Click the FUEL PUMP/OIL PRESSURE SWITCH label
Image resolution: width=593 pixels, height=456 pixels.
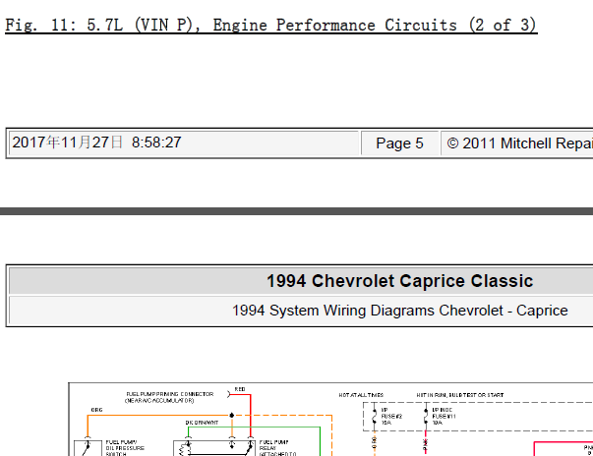pyautogui.click(x=125, y=448)
